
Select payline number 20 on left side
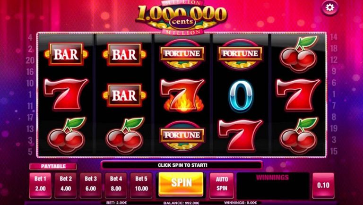30,60
